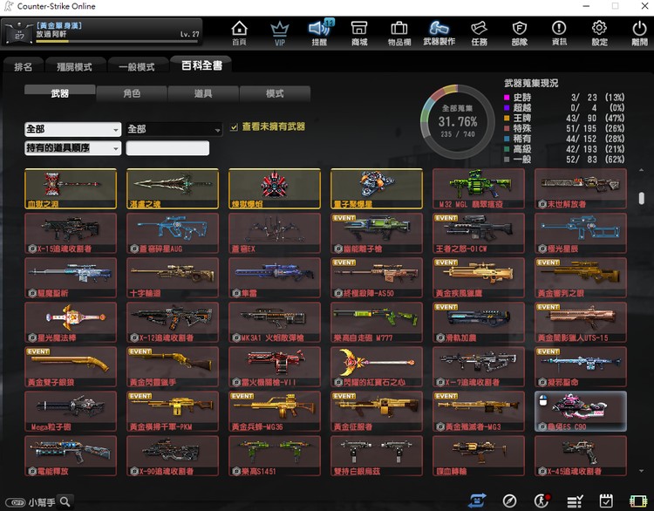The image size is (654, 511).
Task: Open the 部隊 clan shield icon
Action: click(x=520, y=33)
